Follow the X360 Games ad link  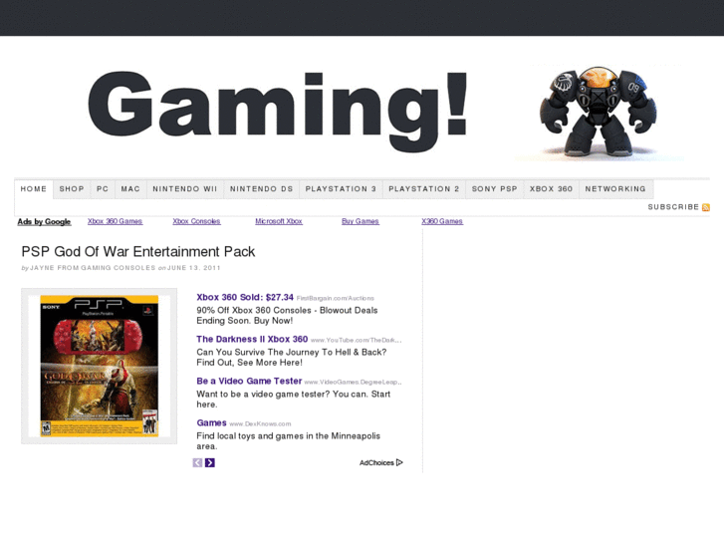(442, 221)
